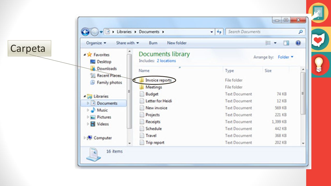Screen dimensions: 331x186
Task: Sort by the Type column header
Action: click(x=229, y=71)
